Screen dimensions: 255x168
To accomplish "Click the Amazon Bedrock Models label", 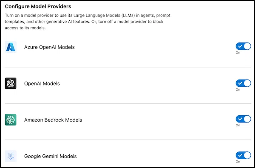I will tap(53, 120).
